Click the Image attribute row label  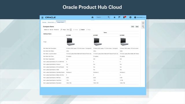(45, 42)
